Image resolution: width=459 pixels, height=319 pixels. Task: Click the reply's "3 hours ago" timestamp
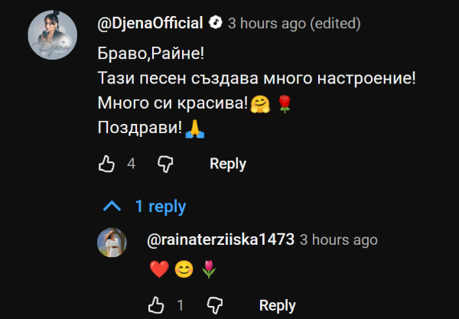pyautogui.click(x=339, y=239)
